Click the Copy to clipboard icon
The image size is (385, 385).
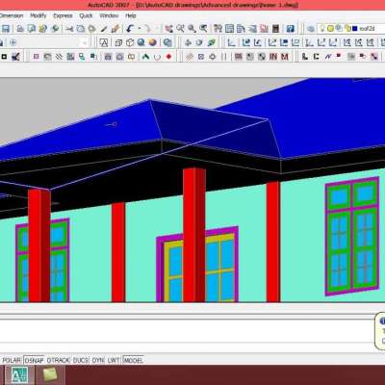pos(80,29)
